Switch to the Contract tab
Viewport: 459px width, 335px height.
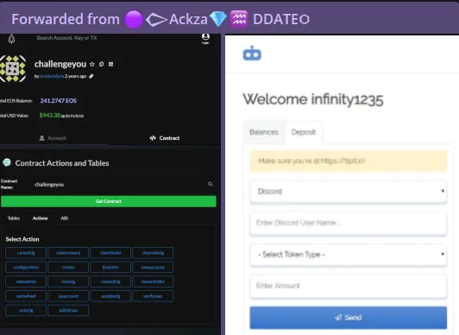pos(165,138)
